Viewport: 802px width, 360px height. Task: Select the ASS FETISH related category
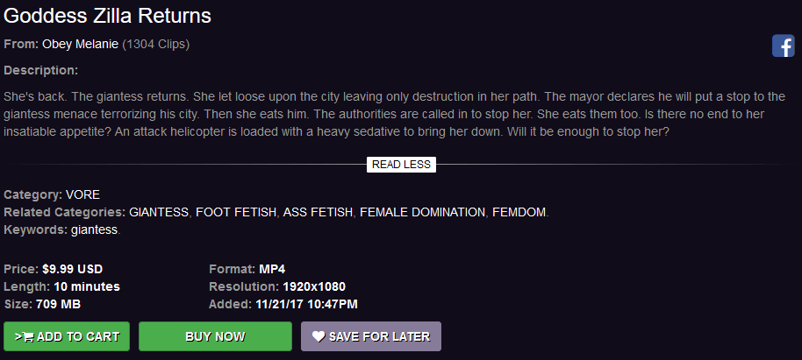pyautogui.click(x=318, y=212)
